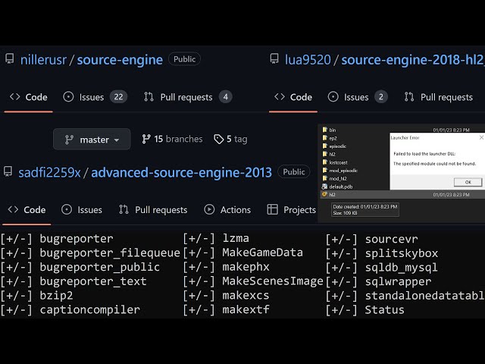485x364 pixels.
Task: Click repository icon beside nillerusr
Action: coord(10,59)
